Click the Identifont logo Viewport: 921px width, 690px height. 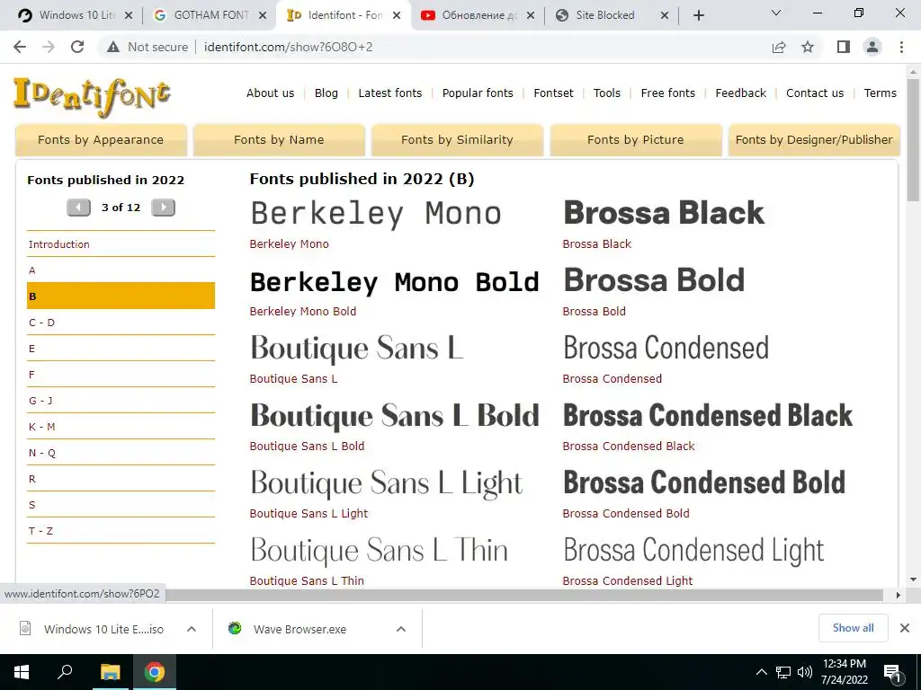coord(93,97)
